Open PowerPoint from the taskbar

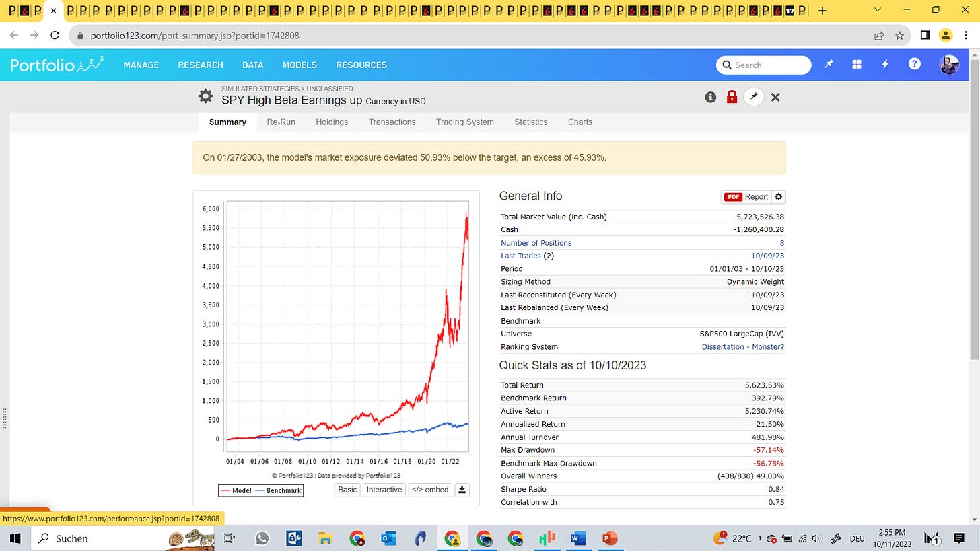pos(610,538)
